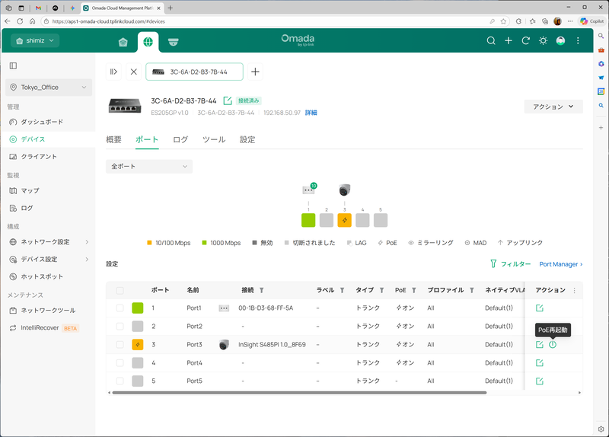Open the shimiz organization dropdown
609x437 pixels.
35,40
